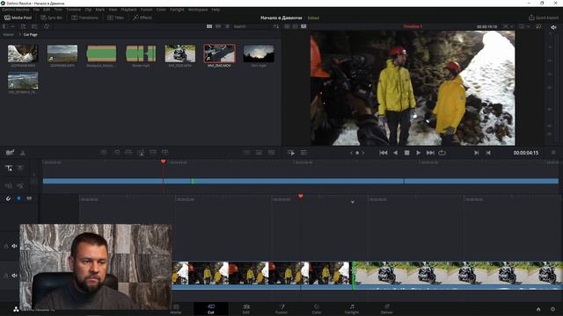The height and width of the screenshot is (316, 563).
Task: Open the File menu
Action: click(x=36, y=10)
